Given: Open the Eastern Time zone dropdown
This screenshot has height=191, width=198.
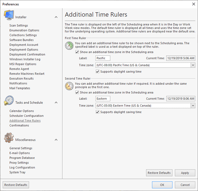Looking at the screenshot, I should coord(193,106).
